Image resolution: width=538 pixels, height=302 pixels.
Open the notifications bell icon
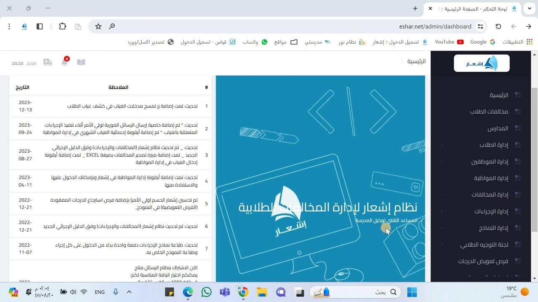(64, 62)
